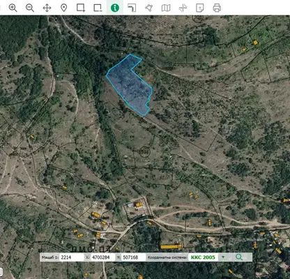The image size is (290, 279).
Task: Choose the remove rectangle selection tool
Action: [x=98, y=8]
